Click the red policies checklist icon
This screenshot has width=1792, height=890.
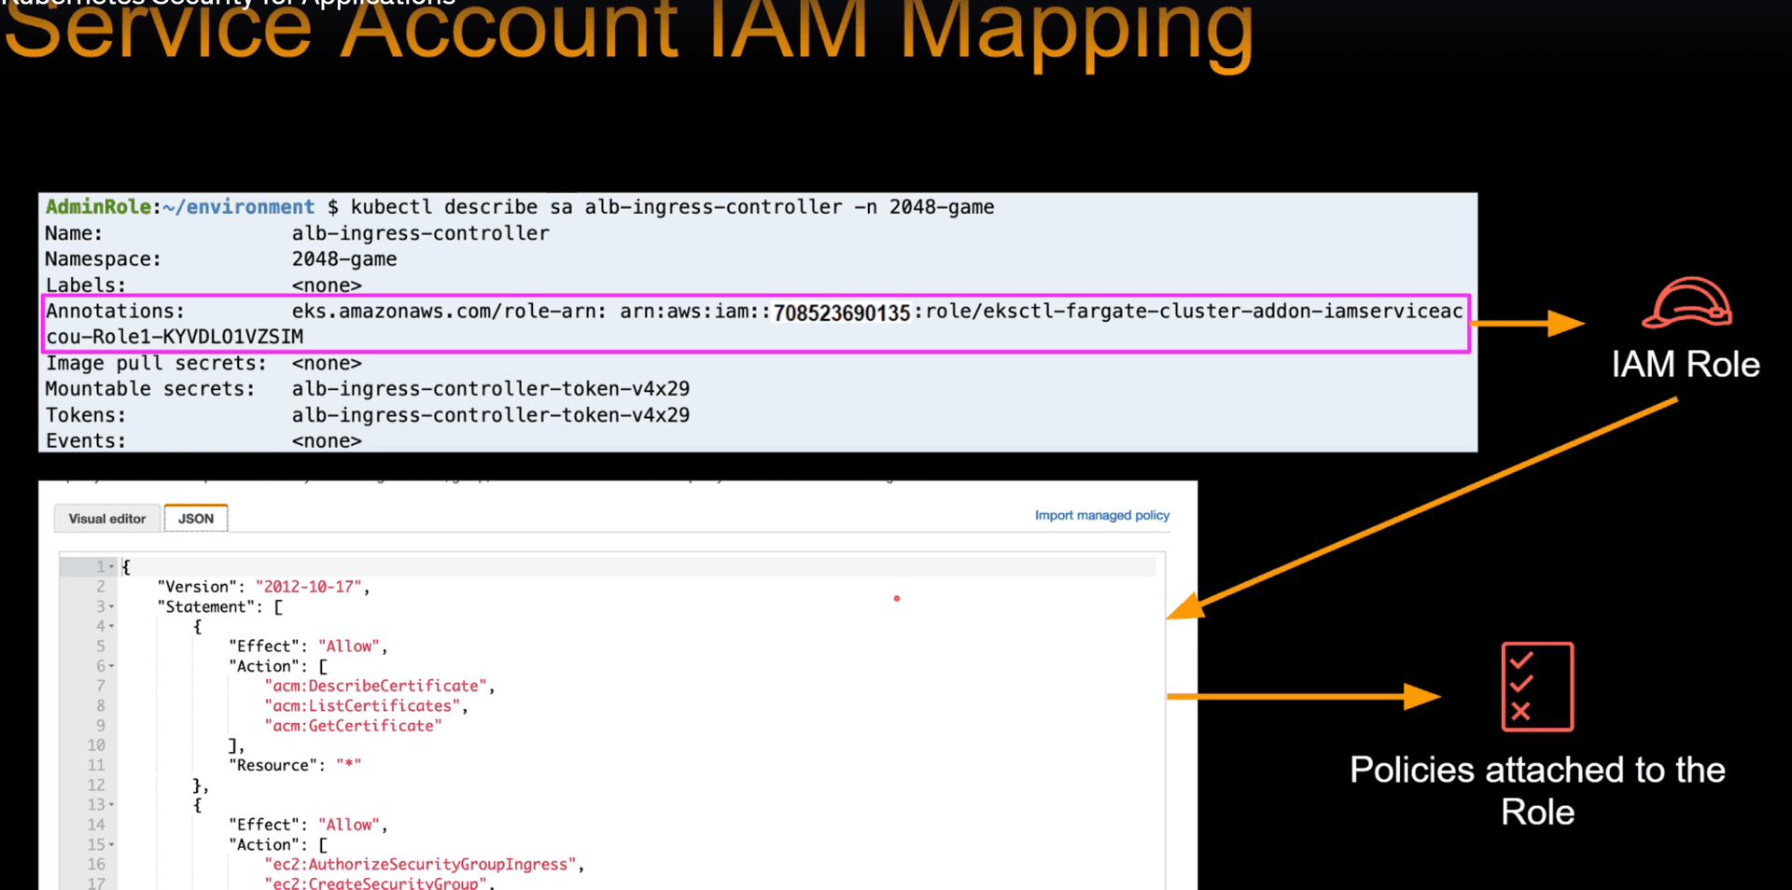pos(1536,687)
